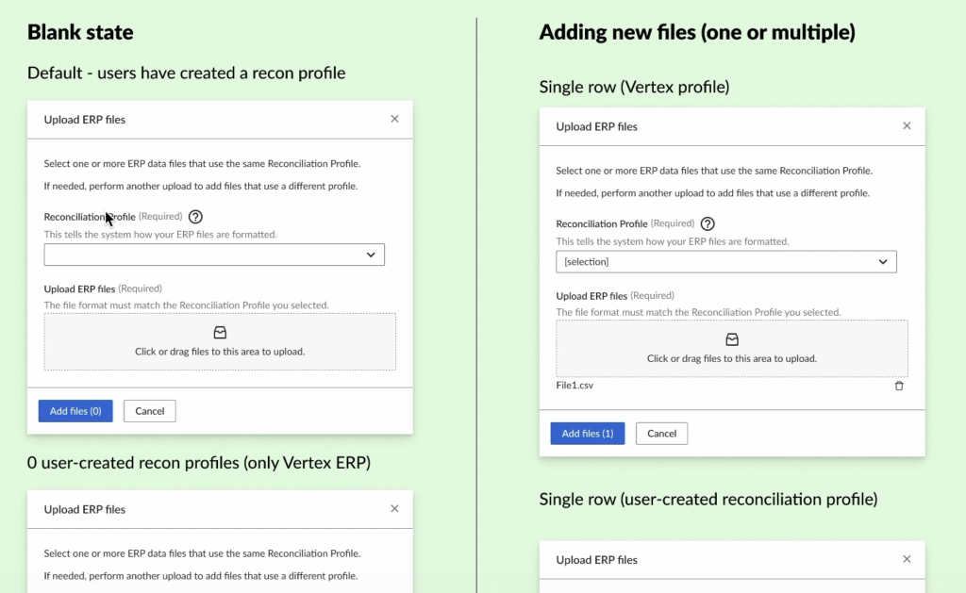This screenshot has width=966, height=593.
Task: Click the help icon in the Blank state dialog
Action: click(x=196, y=217)
